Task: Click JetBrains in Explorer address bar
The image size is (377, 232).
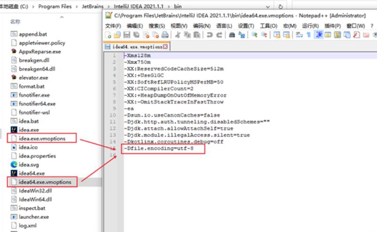Action: click(x=92, y=7)
